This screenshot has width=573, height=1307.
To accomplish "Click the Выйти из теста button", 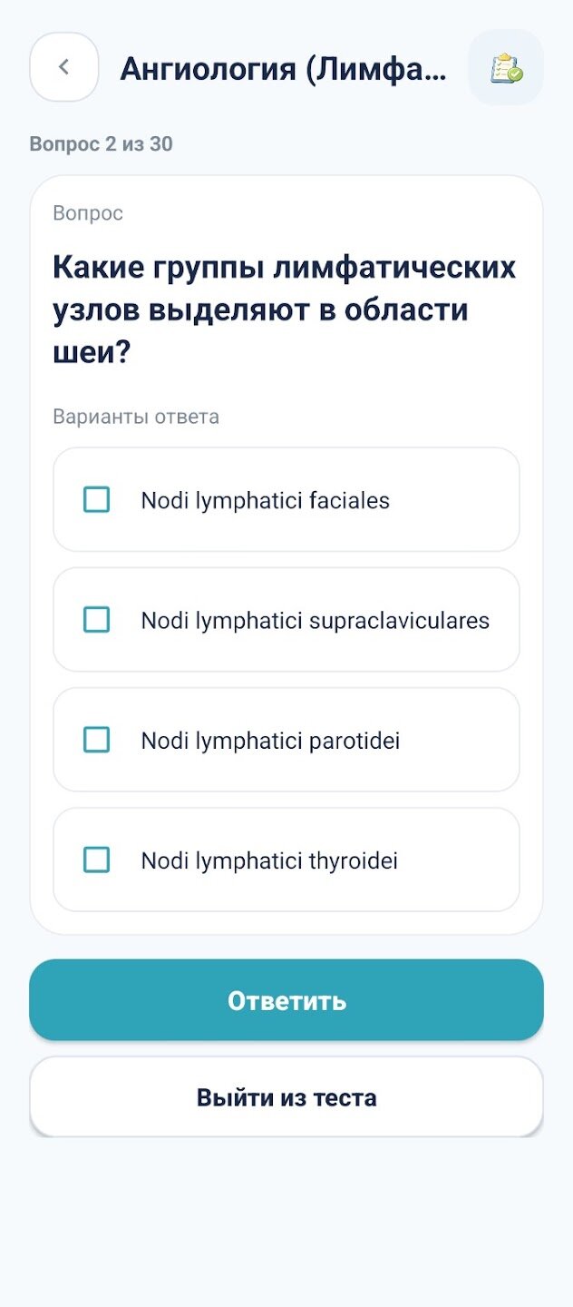I will [x=286, y=1096].
